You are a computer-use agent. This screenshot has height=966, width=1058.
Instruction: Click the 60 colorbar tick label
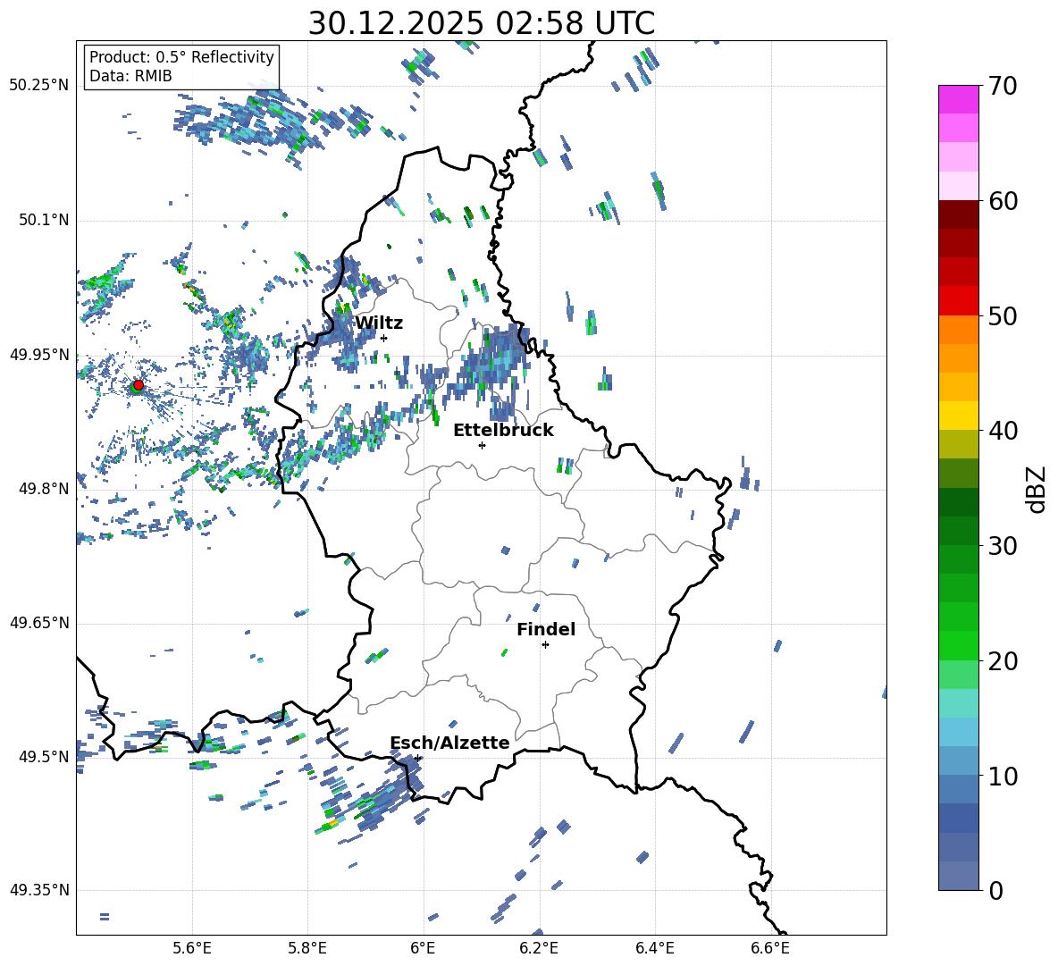tap(1003, 201)
